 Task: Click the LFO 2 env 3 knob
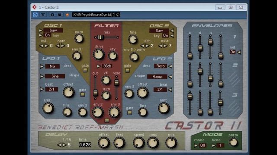point(129,93)
